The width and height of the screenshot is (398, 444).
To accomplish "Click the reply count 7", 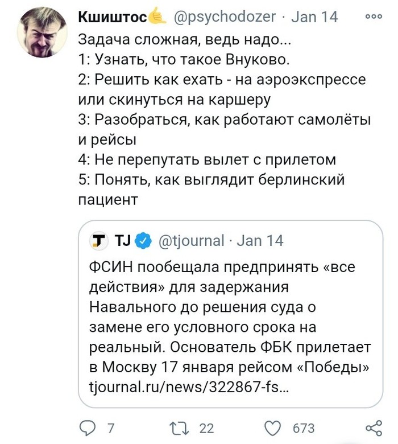I will pyautogui.click(x=111, y=427).
